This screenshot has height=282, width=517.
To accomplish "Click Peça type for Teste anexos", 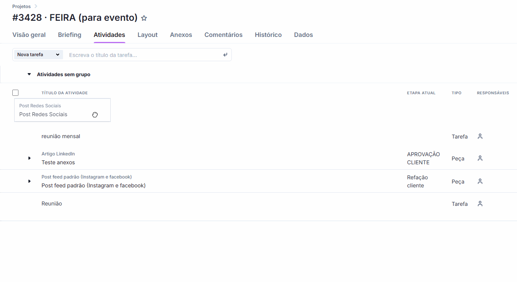I will pyautogui.click(x=458, y=159).
